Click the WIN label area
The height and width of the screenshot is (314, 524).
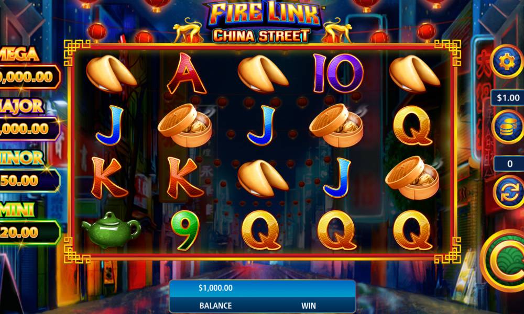point(309,306)
